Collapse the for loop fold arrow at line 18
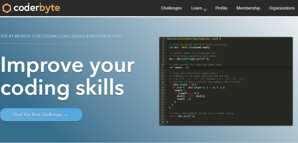 point(165,88)
